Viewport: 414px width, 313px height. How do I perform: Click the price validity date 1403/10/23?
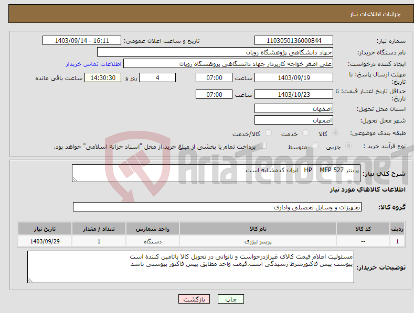(294, 94)
